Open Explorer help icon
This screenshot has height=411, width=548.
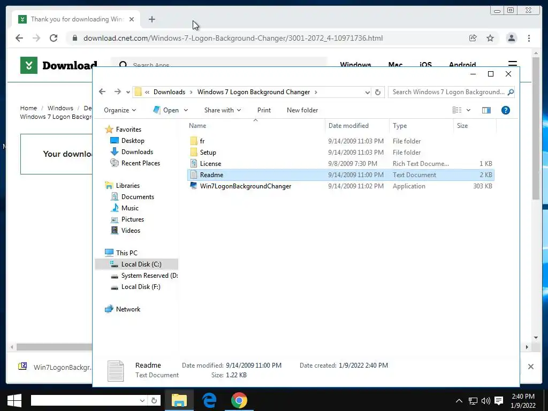click(x=505, y=110)
